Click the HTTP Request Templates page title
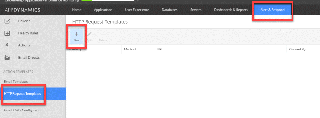This screenshot has height=118, width=320. coord(100,22)
